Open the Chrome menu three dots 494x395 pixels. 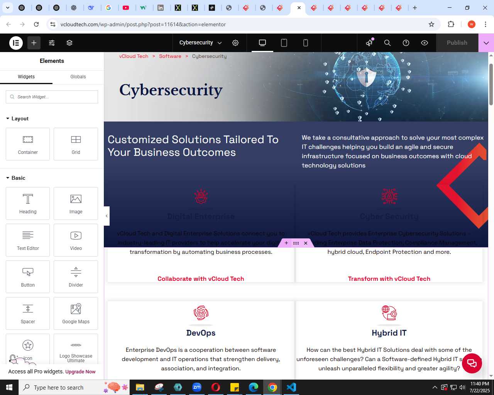pos(486,24)
